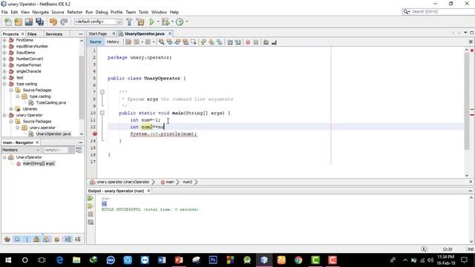475x267 pixels.
Task: Toggle Highlight Search in editor toolbar
Action: click(186, 42)
